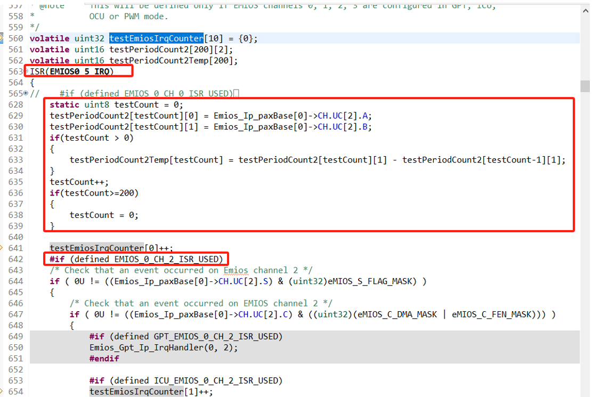Click the yellow diamond marker next to line 641
This screenshot has height=397, width=592.
tap(3, 247)
